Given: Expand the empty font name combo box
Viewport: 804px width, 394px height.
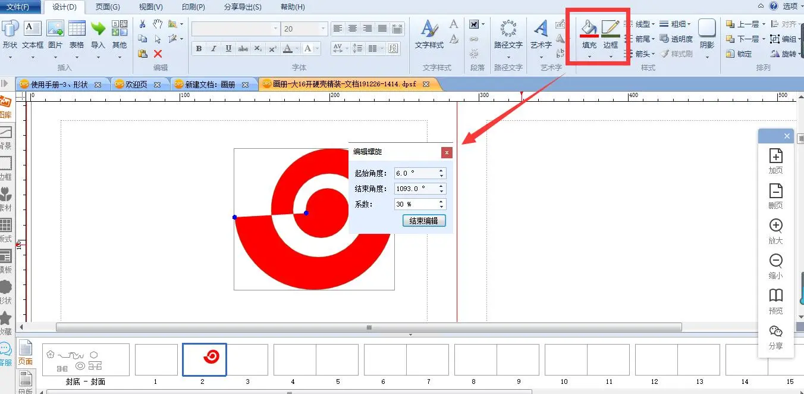Looking at the screenshot, I should tap(275, 29).
